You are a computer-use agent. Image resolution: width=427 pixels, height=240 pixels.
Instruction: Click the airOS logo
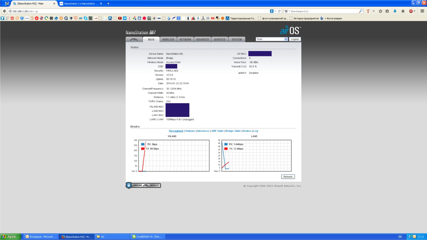tap(290, 30)
